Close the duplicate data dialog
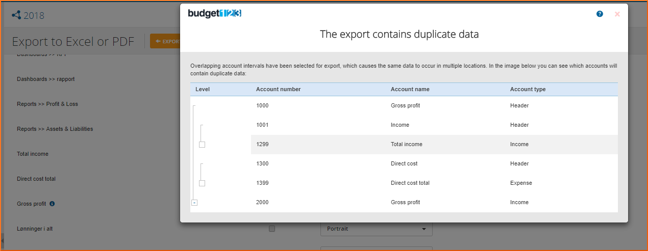The height and width of the screenshot is (251, 648). point(617,14)
